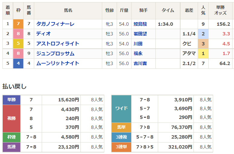
Task: Click the 馬名 column header
Action: (x=68, y=11)
